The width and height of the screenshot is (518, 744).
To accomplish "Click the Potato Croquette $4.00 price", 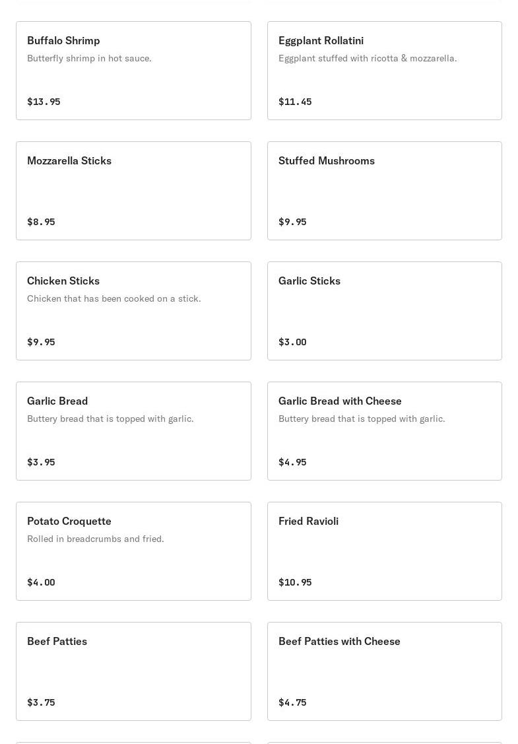I will (x=41, y=582).
